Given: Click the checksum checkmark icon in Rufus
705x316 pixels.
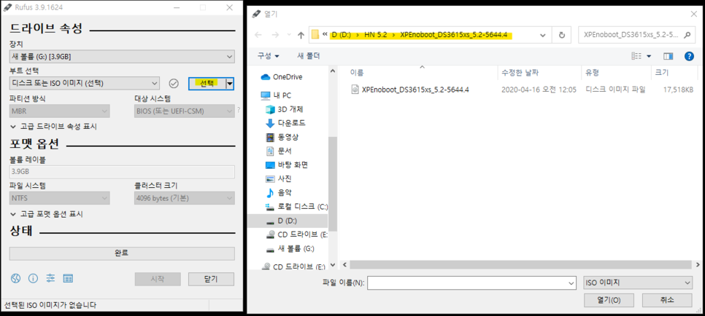Looking at the screenshot, I should coord(174,83).
